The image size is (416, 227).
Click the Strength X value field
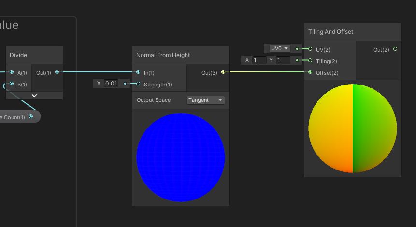pos(111,84)
